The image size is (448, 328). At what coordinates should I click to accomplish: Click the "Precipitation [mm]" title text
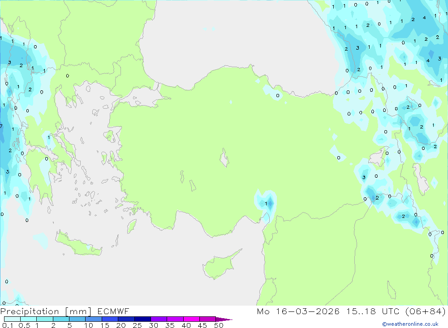pos(46,311)
